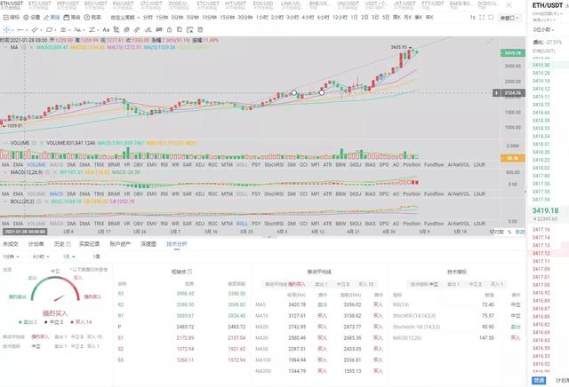Toggle the highlighted VOLUME indicator
The width and height of the screenshot is (569, 387).
coord(36,164)
